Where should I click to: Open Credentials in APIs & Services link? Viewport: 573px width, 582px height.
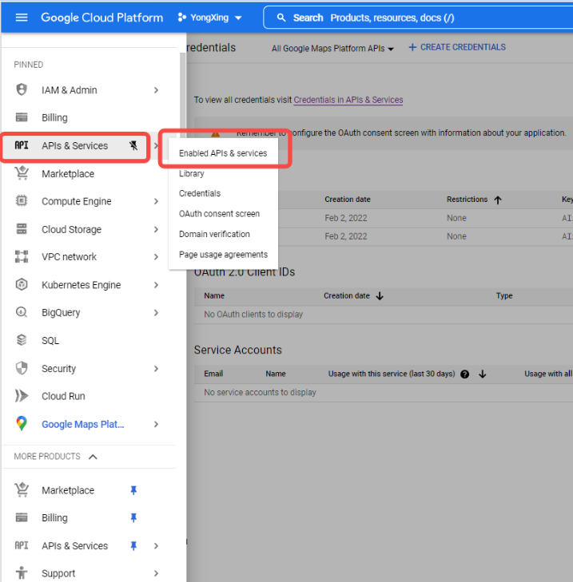point(348,100)
